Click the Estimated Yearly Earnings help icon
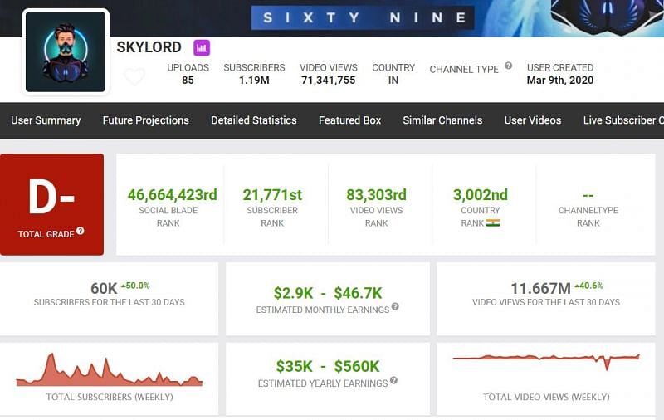The image size is (664, 420). pyautogui.click(x=393, y=381)
